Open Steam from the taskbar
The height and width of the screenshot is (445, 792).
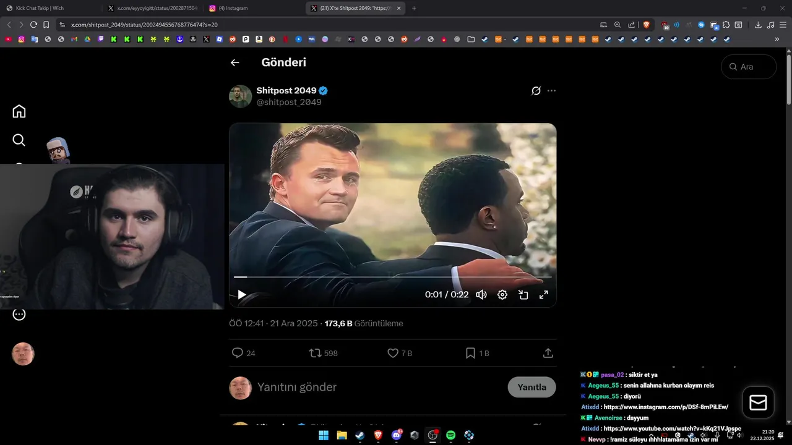coord(359,435)
